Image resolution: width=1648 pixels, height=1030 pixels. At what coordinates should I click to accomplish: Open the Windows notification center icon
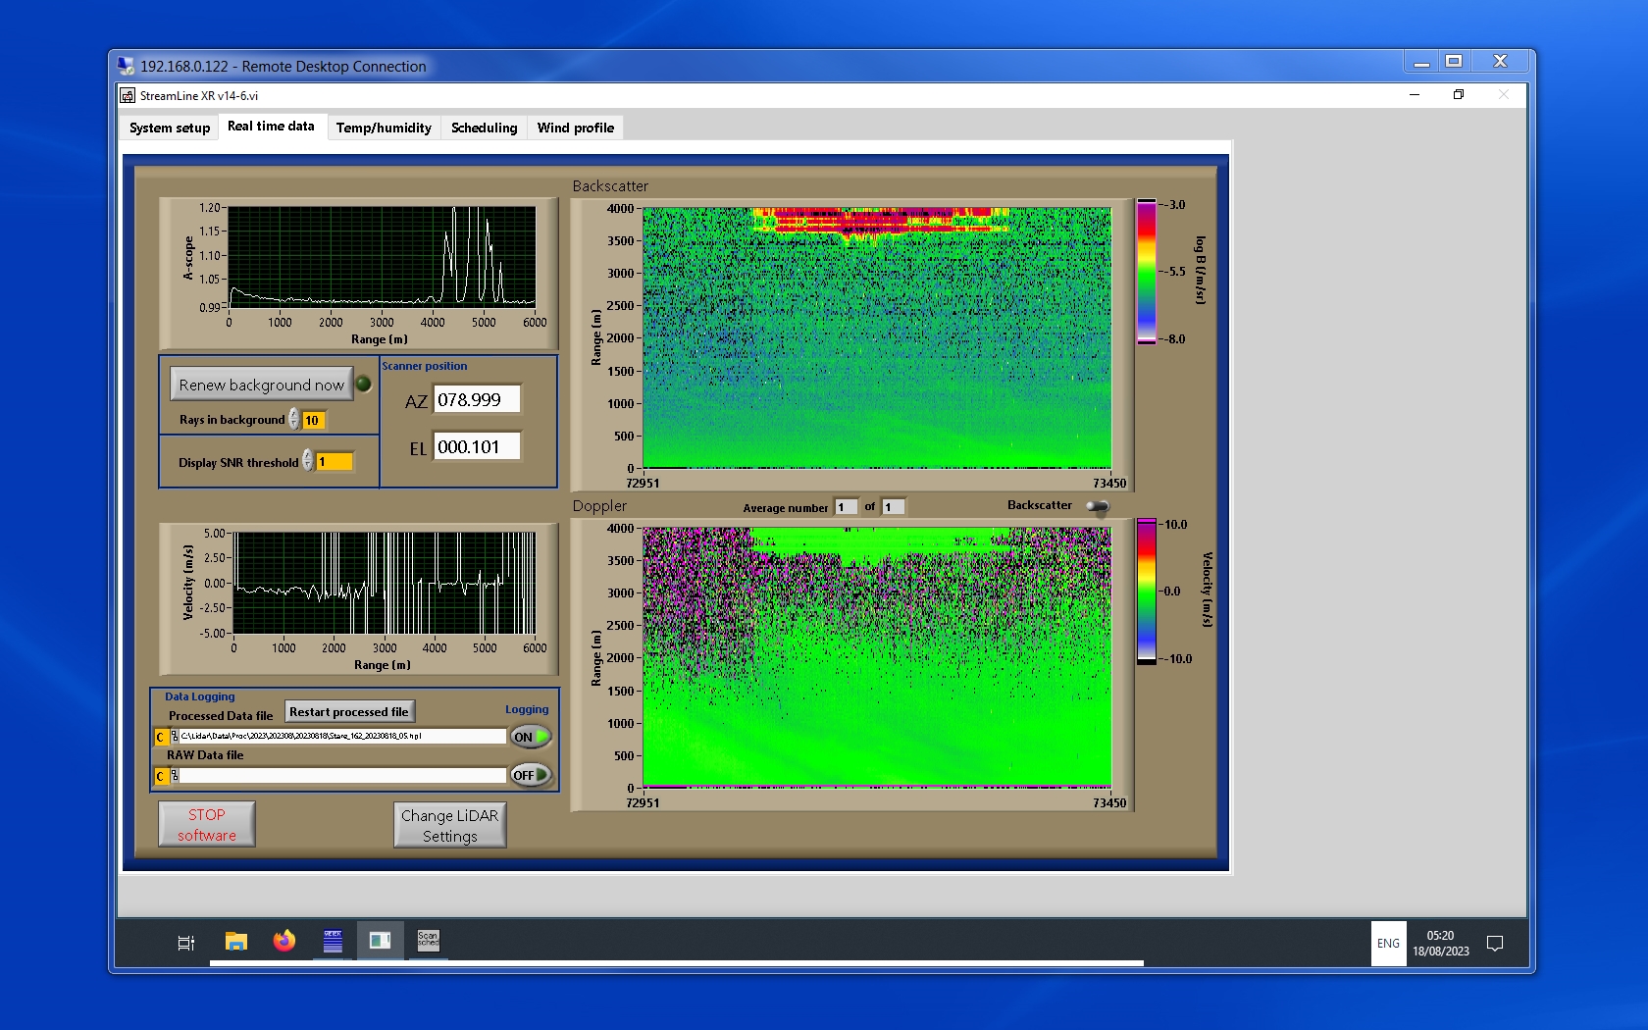[1495, 944]
